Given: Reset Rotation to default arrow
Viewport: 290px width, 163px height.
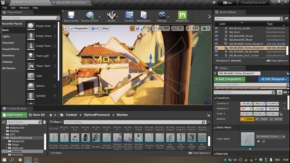Looking at the screenshot, I should point(285,109).
